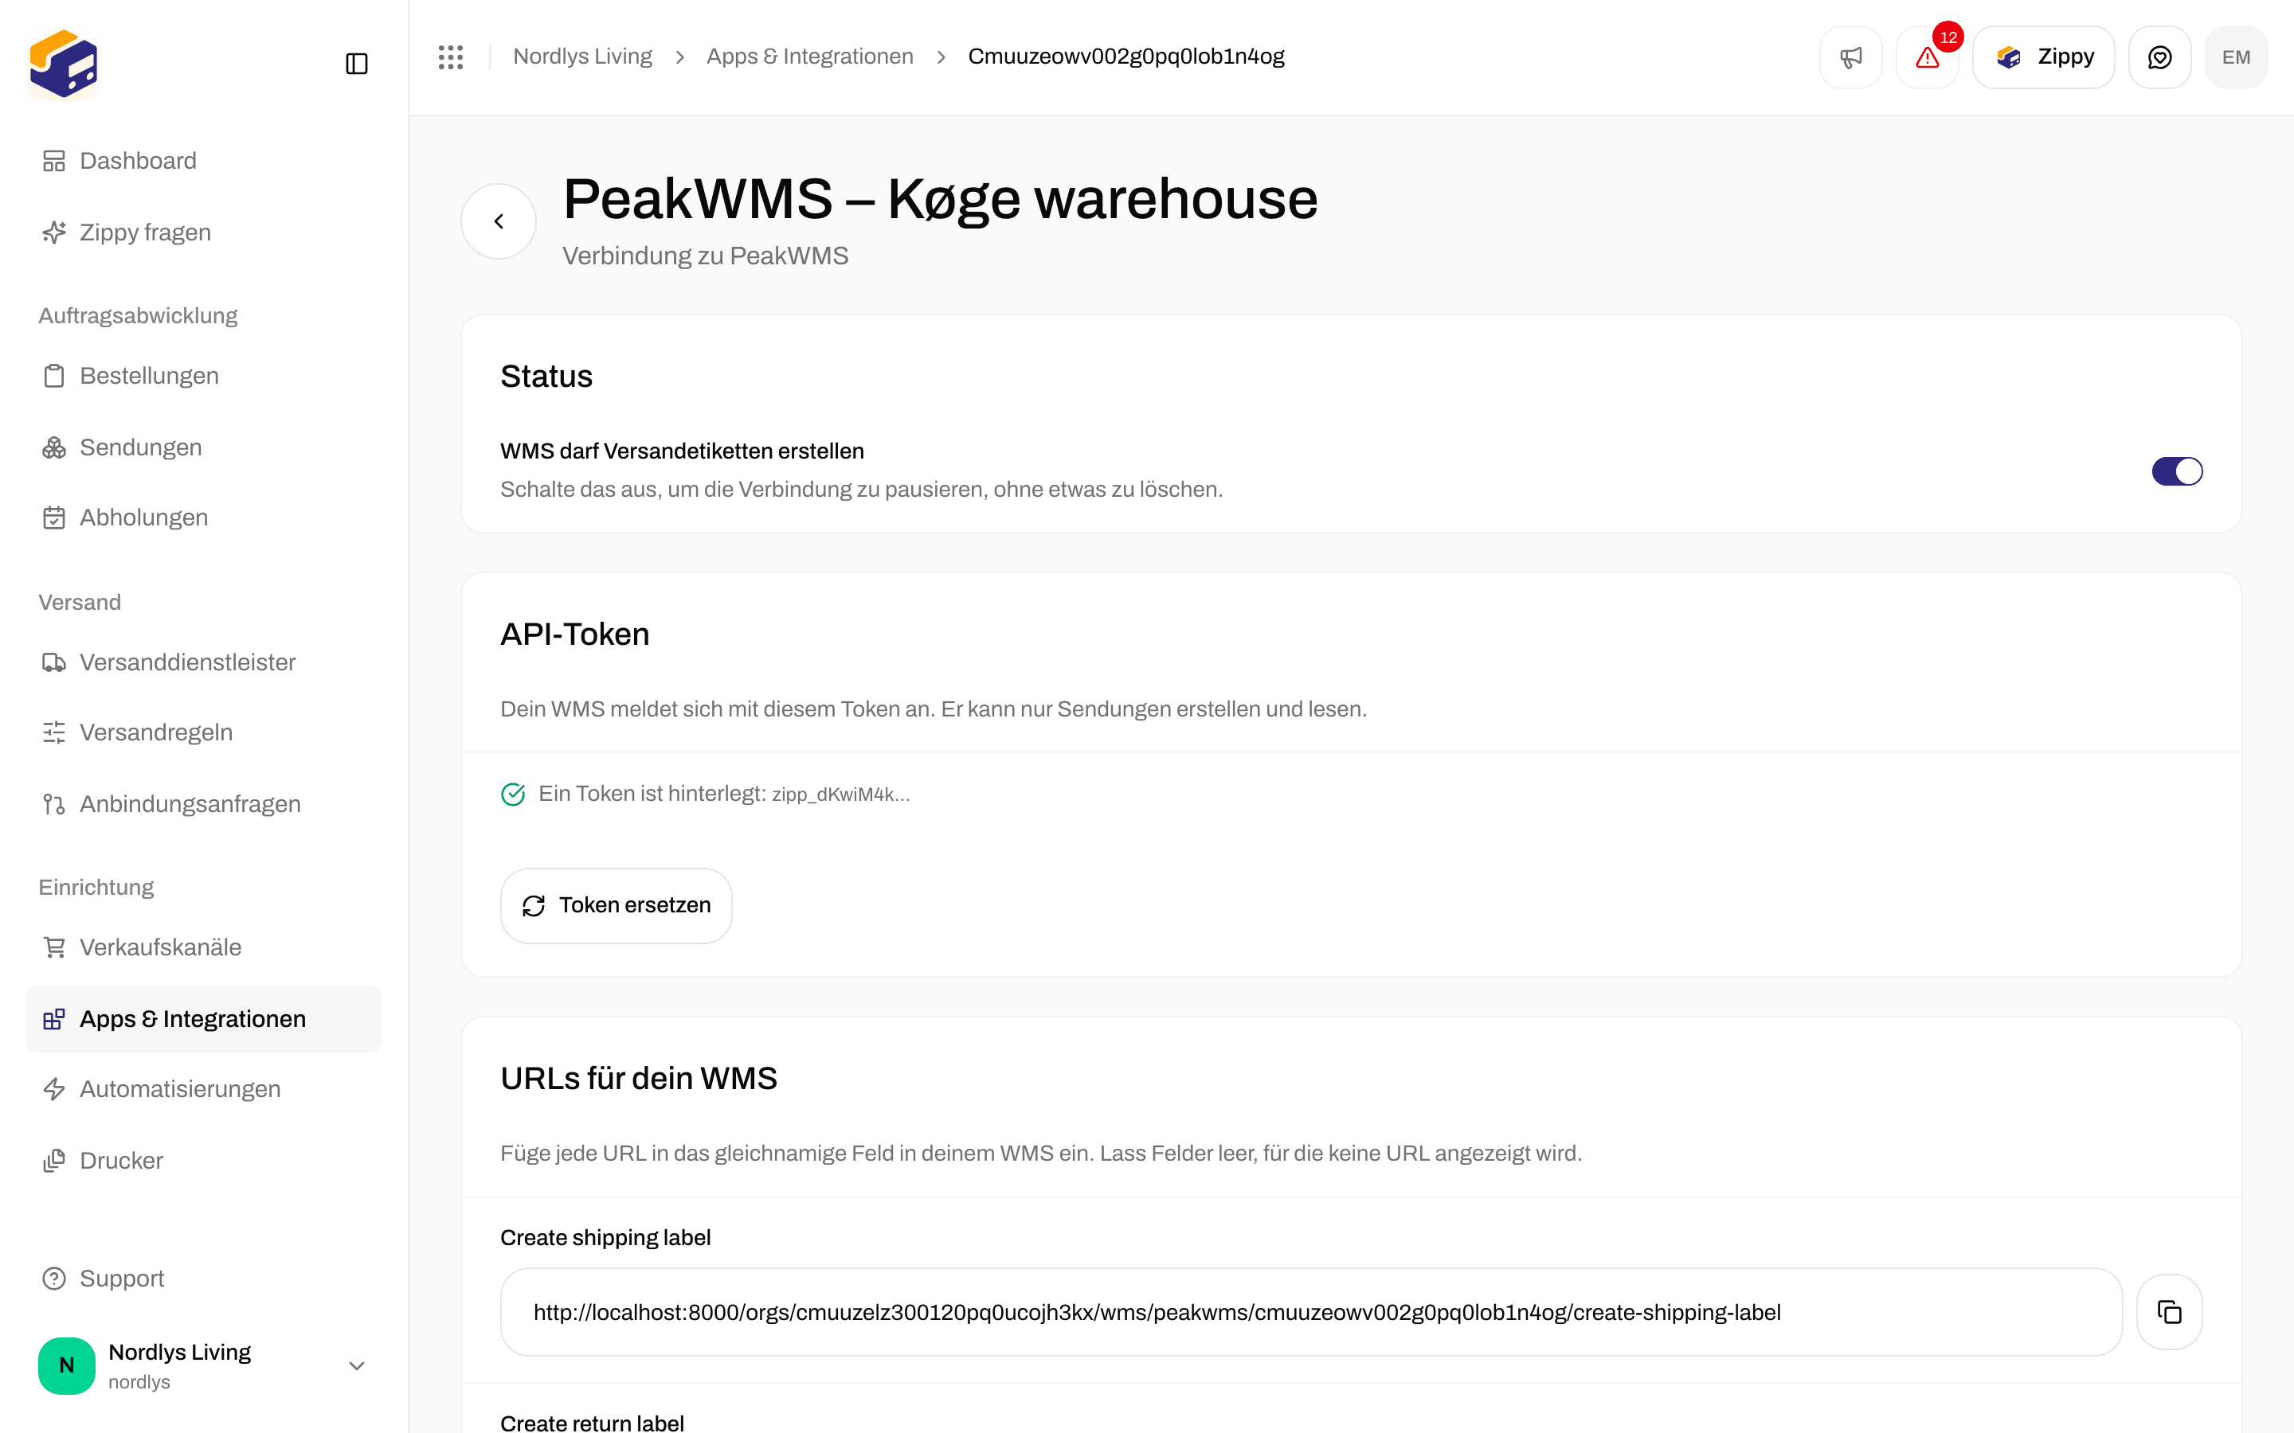
Task: Follow the Nordlys Living breadcrumb link
Action: pyautogui.click(x=582, y=57)
